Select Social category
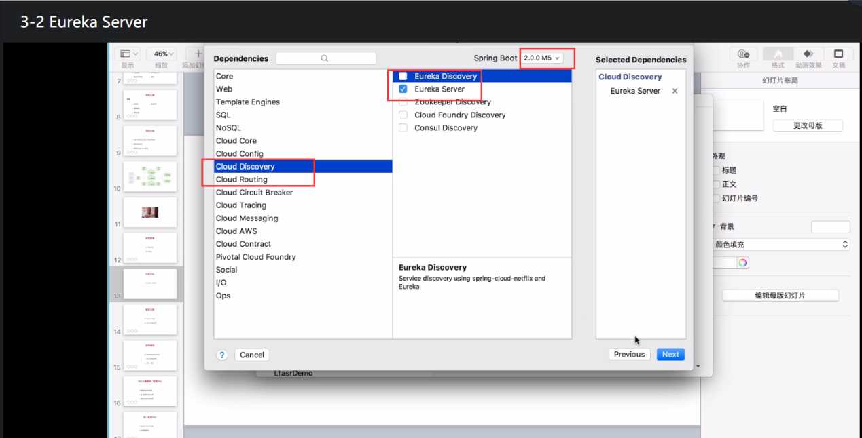This screenshot has height=438, width=862. click(x=303, y=269)
